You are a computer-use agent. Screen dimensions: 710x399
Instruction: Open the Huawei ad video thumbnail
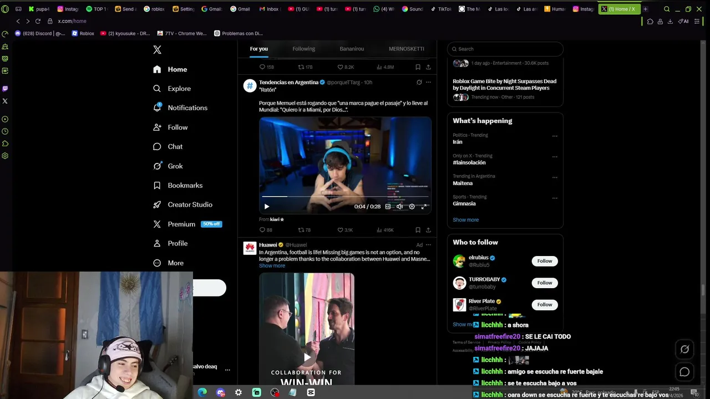tap(306, 329)
